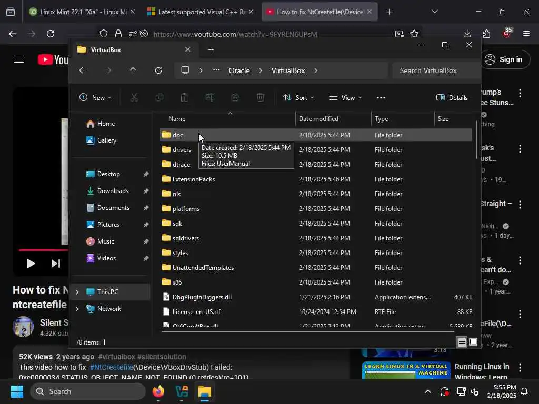Image resolution: width=539 pixels, height=404 pixels.
Task: Go back in Firefox browser
Action: [13, 34]
